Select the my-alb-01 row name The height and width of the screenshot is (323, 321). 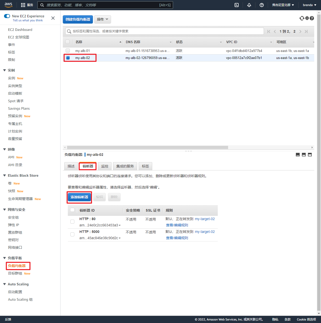83,51
